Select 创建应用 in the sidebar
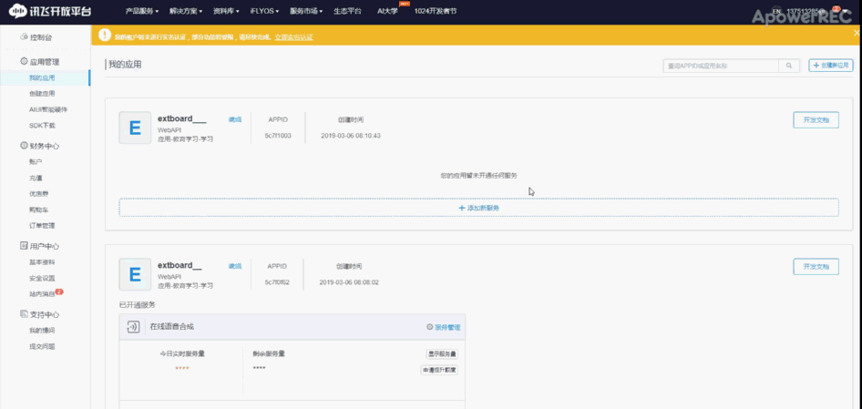862x409 pixels. pyautogui.click(x=42, y=94)
